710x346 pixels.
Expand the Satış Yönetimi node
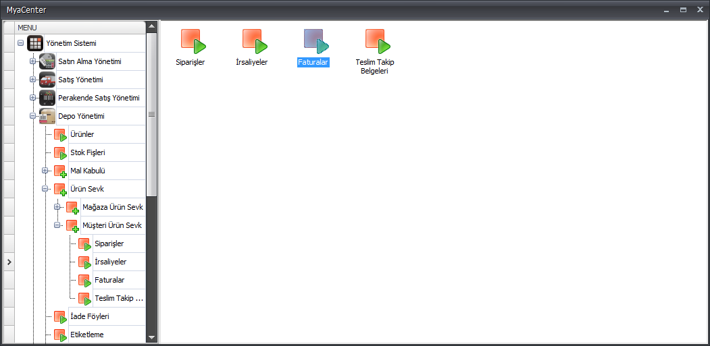pyautogui.click(x=32, y=80)
